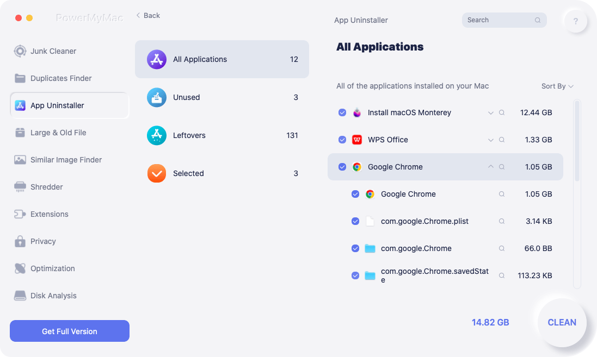The width and height of the screenshot is (597, 357).
Task: Open the Junk Cleaner icon in sidebar
Action: coord(20,51)
